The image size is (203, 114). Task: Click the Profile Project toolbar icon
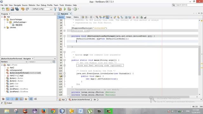(75, 9)
